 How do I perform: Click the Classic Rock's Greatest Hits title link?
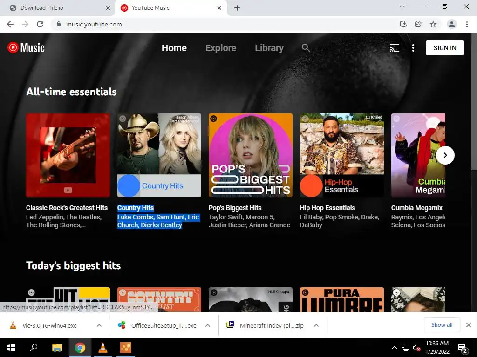tap(67, 208)
